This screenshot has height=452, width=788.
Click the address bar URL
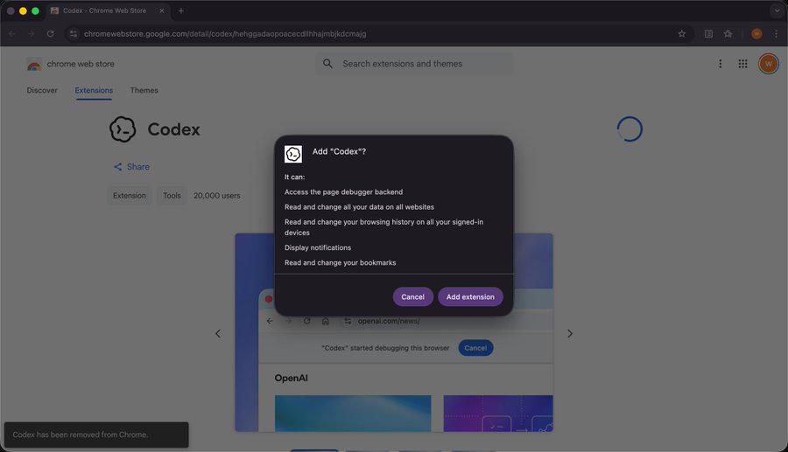point(225,33)
